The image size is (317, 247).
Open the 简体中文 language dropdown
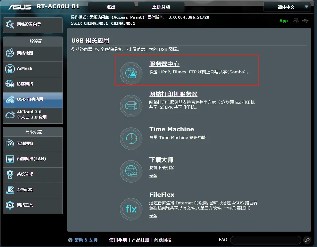tap(287, 7)
